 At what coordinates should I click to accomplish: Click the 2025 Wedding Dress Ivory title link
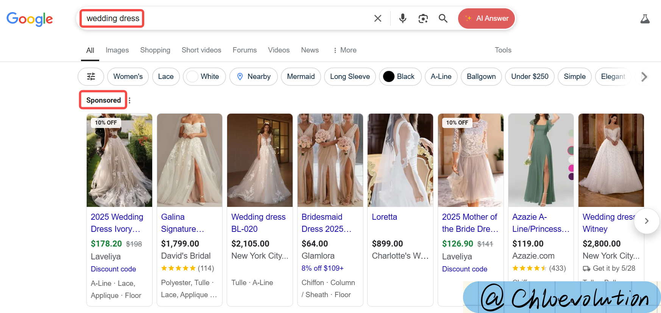coord(117,223)
